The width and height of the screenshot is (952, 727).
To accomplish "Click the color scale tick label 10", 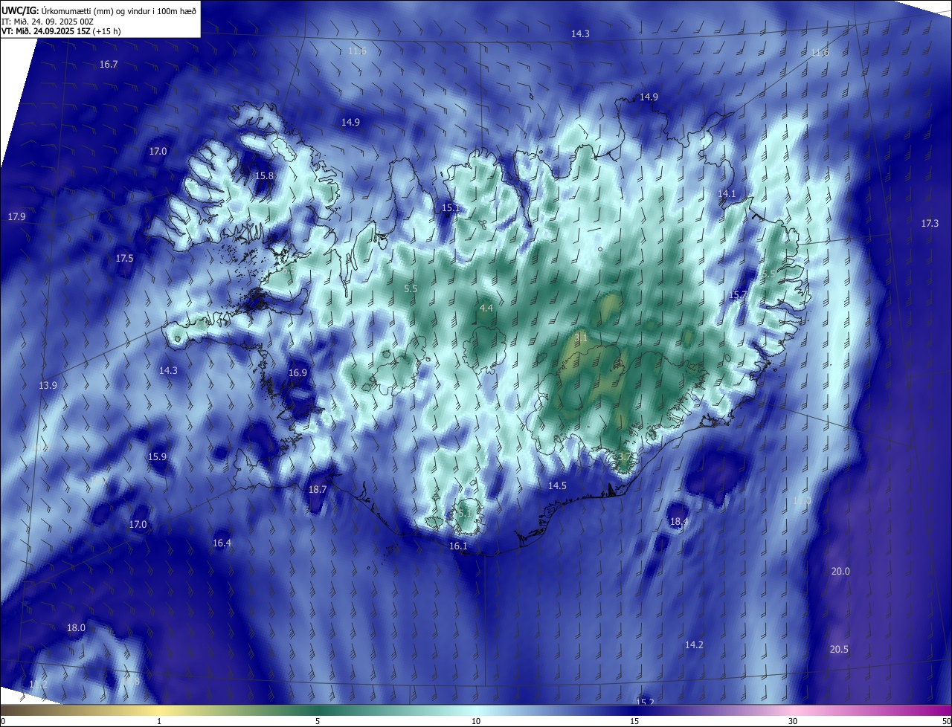I will [x=476, y=722].
